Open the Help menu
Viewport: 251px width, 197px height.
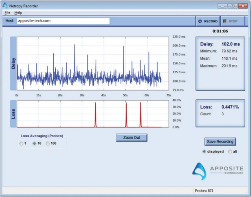coord(18,12)
